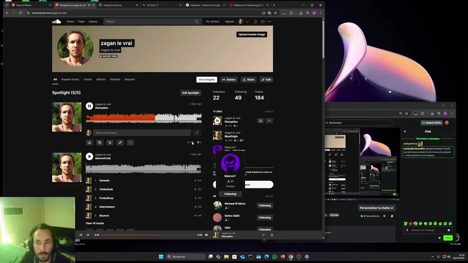
Task: Seek in the Disruption waveform
Action: pos(143,118)
